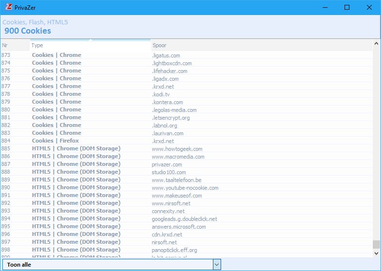
Task: Select row number 897
Action: point(187,242)
